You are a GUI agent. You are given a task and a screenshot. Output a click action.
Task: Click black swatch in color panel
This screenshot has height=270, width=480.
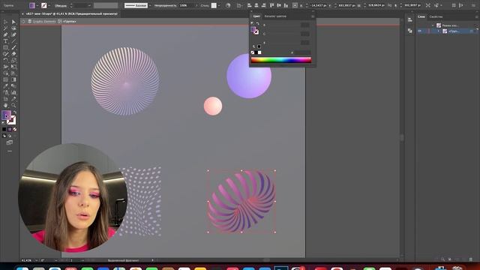pos(256,52)
